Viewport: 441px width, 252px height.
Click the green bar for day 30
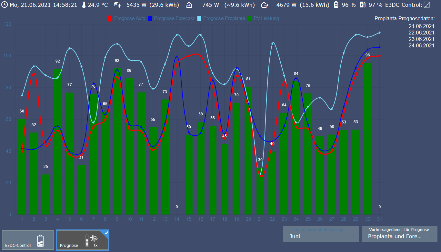click(367, 139)
